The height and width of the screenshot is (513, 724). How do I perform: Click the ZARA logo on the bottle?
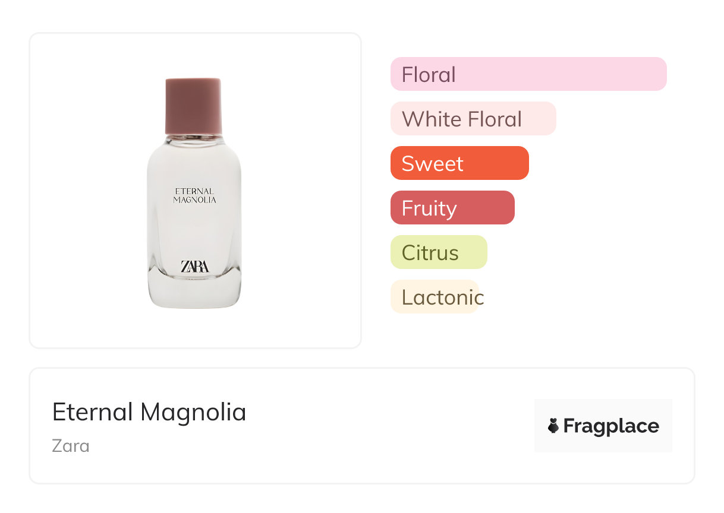[x=194, y=267]
